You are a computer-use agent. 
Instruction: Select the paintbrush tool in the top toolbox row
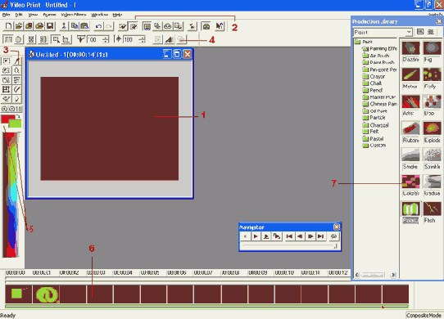click(x=16, y=61)
